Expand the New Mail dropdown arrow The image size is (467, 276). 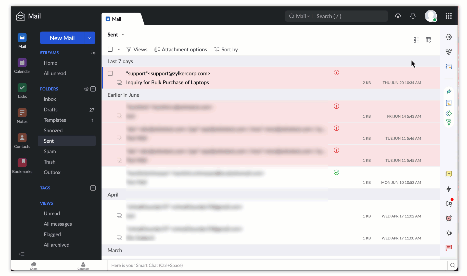click(x=90, y=38)
